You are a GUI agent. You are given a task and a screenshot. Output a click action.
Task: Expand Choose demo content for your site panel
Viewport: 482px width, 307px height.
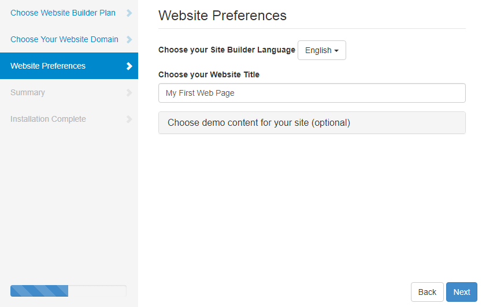click(x=312, y=122)
